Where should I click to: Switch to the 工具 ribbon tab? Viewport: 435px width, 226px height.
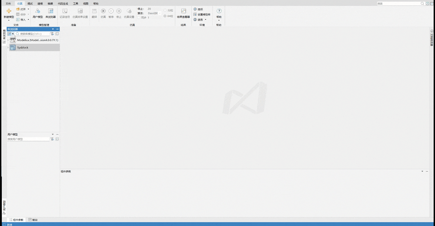[75, 3]
